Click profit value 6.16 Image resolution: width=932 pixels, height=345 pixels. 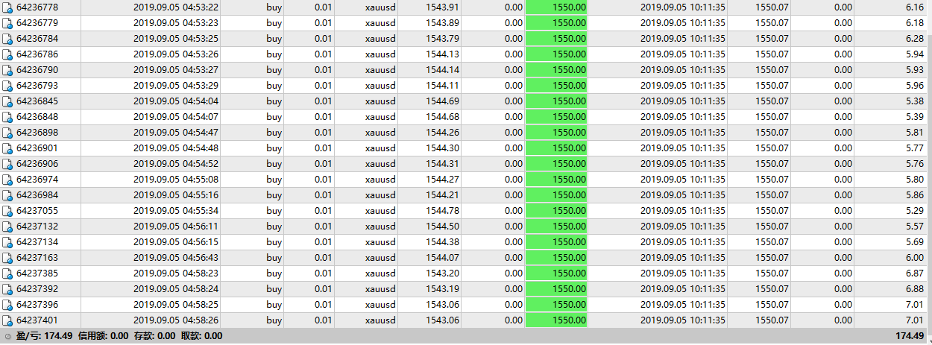pyautogui.click(x=914, y=7)
